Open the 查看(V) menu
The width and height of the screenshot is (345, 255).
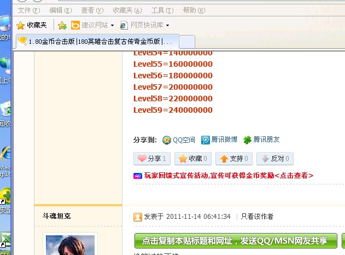[x=92, y=10]
